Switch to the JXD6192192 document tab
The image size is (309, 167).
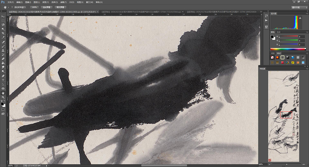(143, 12)
